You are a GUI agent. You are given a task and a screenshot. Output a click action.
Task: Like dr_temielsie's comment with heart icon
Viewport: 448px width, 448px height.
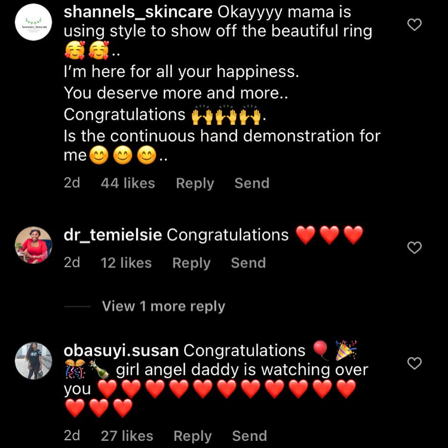414,247
